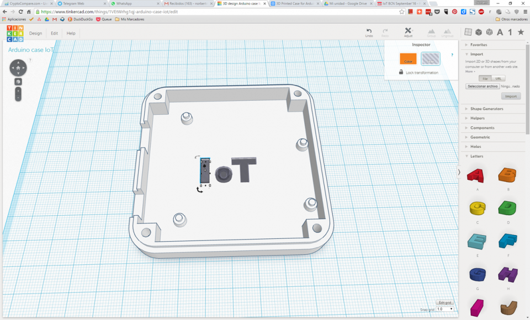Select the green letter D shape
Image resolution: width=530 pixels, height=320 pixels.
click(x=507, y=208)
